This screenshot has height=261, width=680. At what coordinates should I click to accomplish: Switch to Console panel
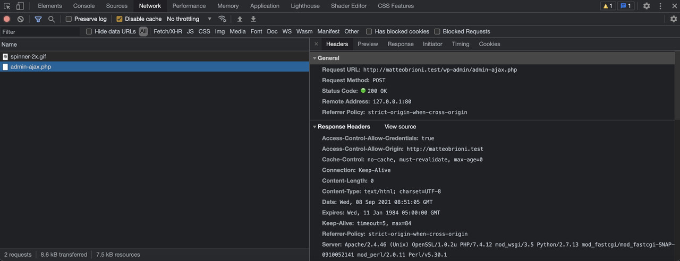[84, 6]
